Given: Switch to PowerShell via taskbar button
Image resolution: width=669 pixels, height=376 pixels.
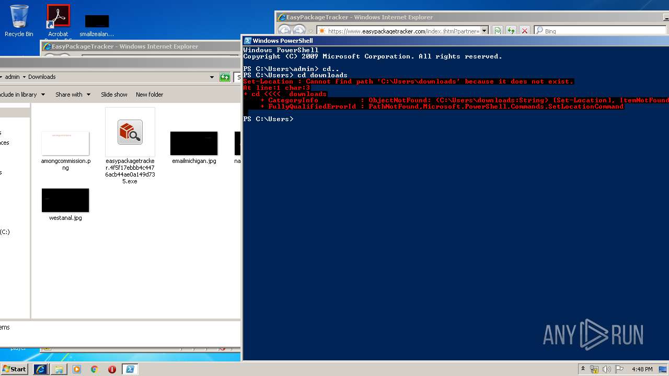Looking at the screenshot, I should point(130,369).
